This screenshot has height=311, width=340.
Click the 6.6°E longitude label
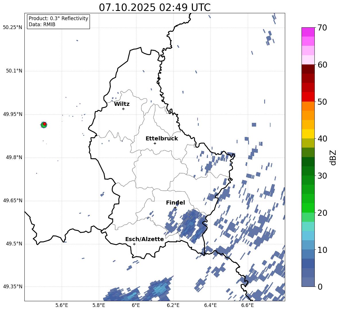248,305
